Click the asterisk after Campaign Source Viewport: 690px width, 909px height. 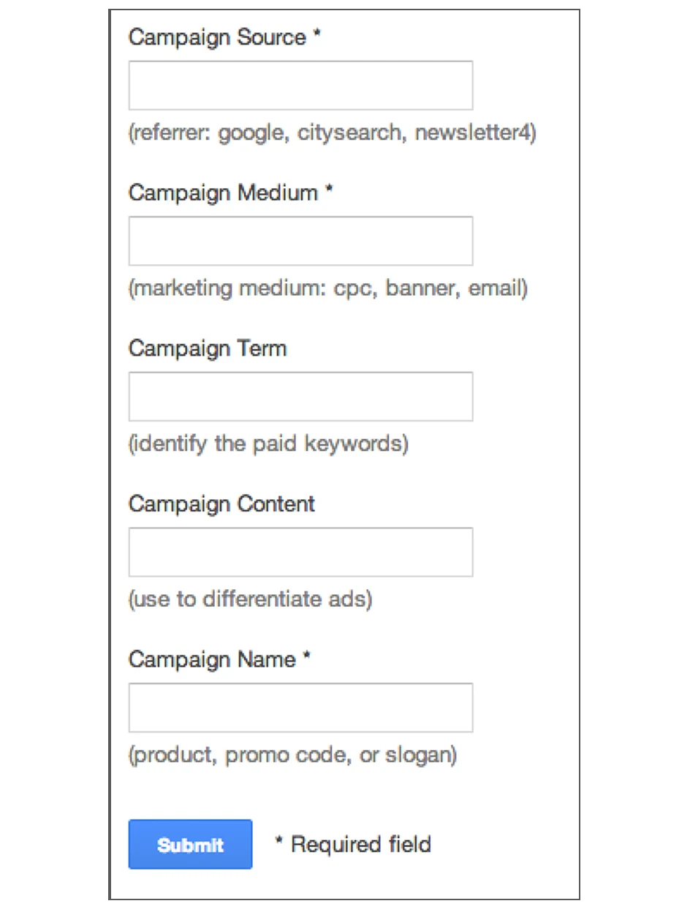pos(317,36)
